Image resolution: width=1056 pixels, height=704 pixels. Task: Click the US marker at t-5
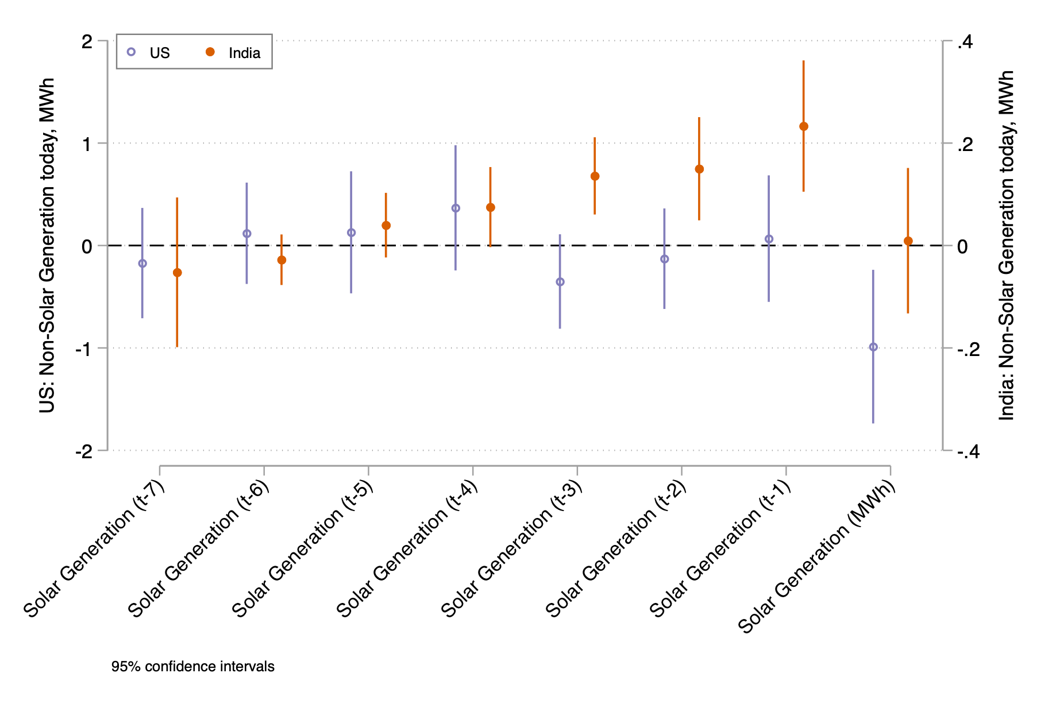pyautogui.click(x=351, y=233)
